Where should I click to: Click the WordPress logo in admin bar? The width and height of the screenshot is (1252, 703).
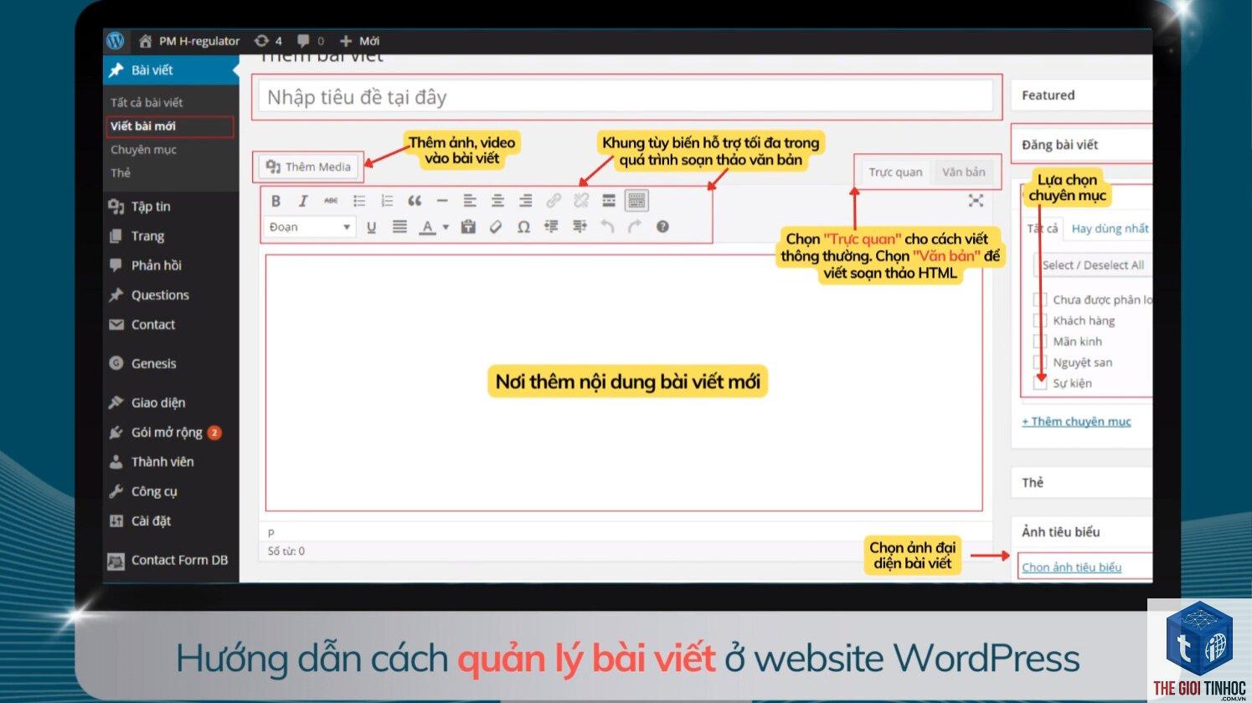tap(116, 40)
